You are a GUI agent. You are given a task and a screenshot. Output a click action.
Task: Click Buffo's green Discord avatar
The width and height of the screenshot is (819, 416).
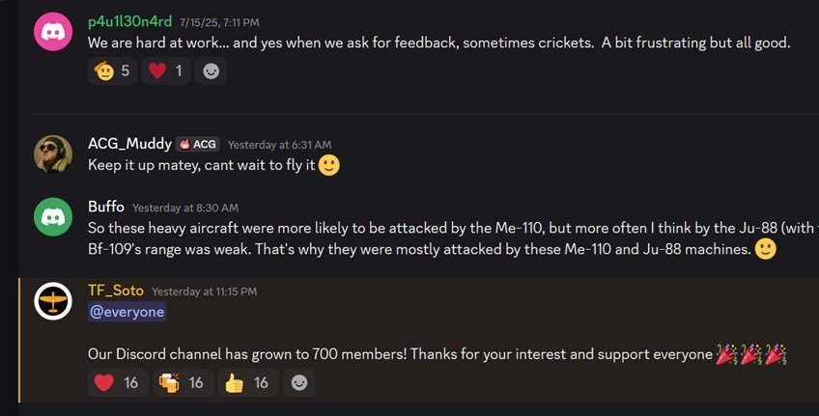pyautogui.click(x=53, y=217)
